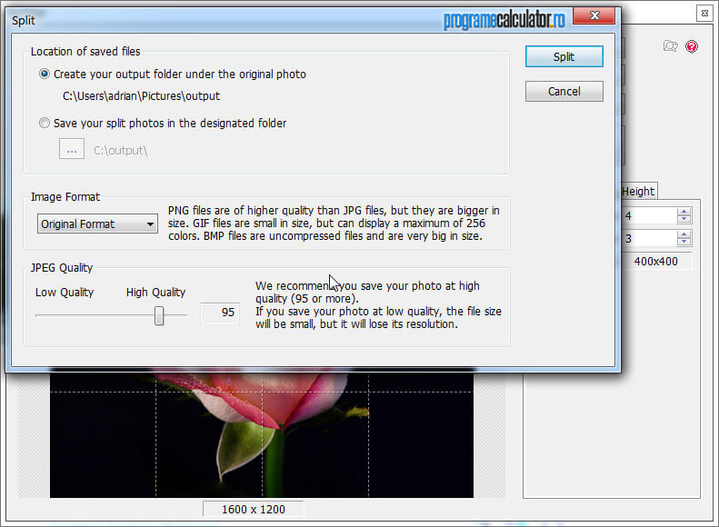719x527 pixels.
Task: Click the camera icon in main window
Action: [x=671, y=45]
